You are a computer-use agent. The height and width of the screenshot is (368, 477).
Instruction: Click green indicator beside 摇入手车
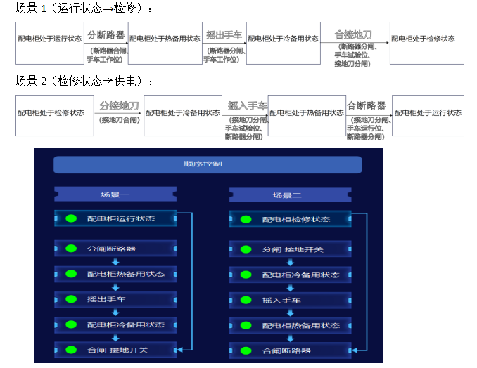[246, 300]
